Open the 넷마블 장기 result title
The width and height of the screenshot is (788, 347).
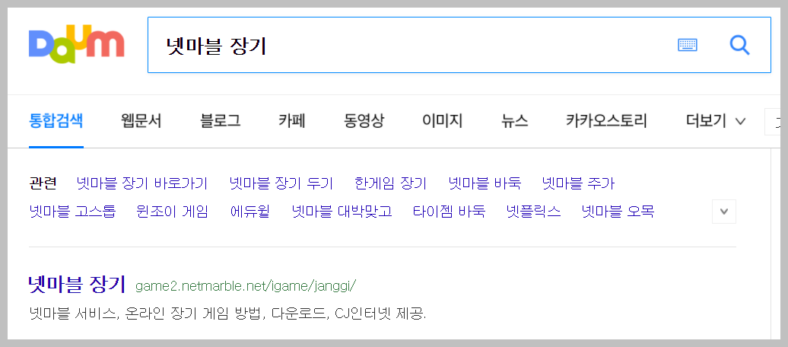77,285
